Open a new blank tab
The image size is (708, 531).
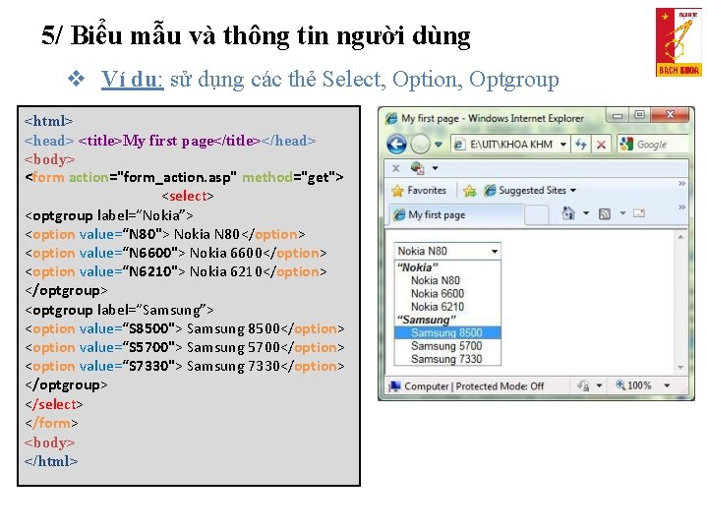tap(537, 215)
